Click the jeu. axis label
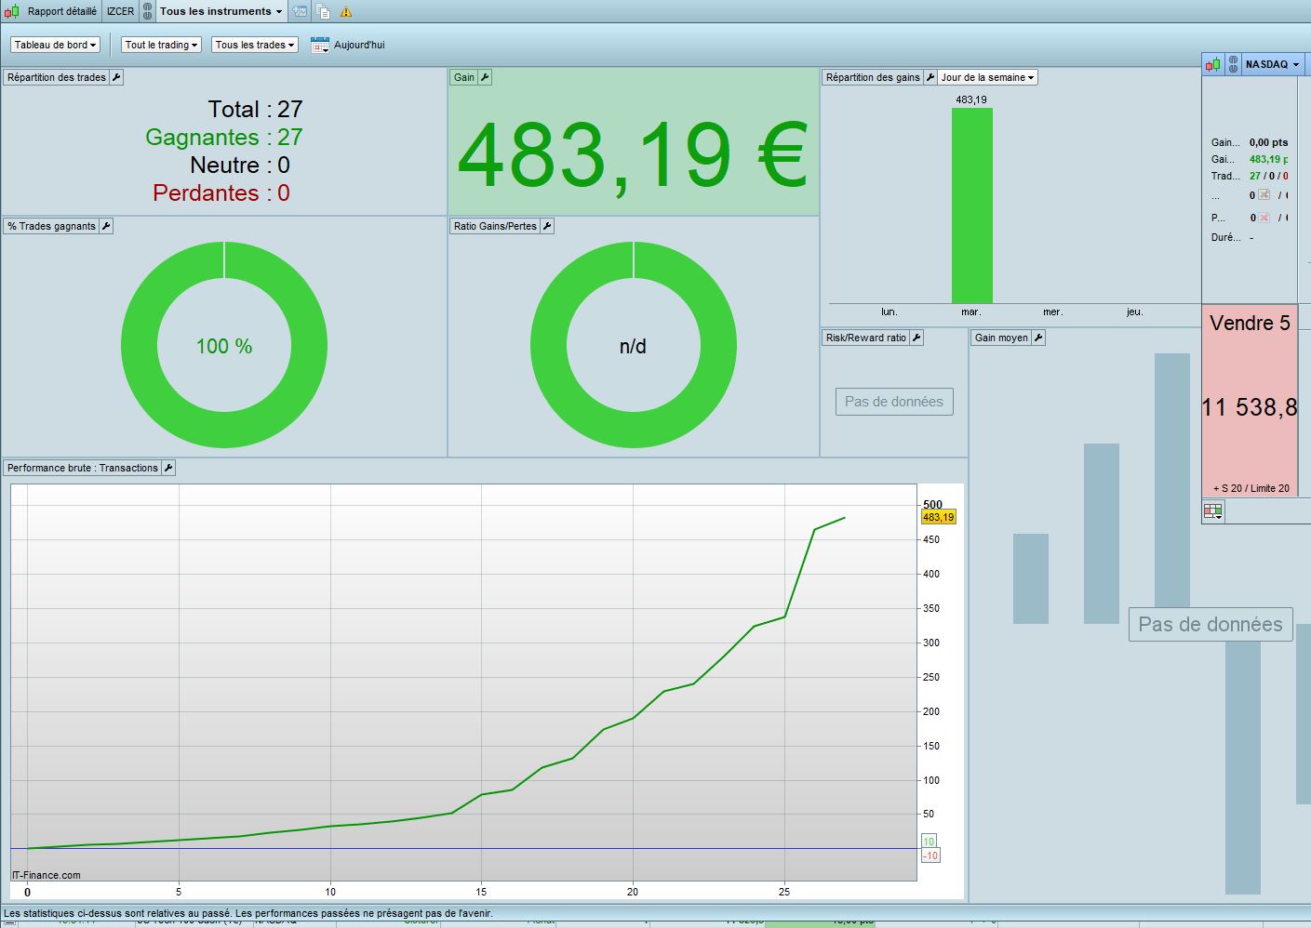 point(1134,312)
